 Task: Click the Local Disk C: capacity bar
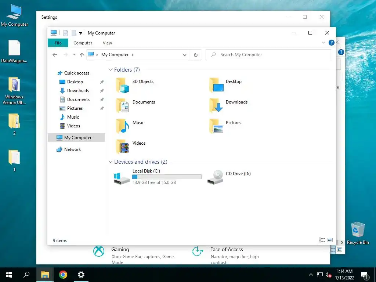pyautogui.click(x=167, y=177)
